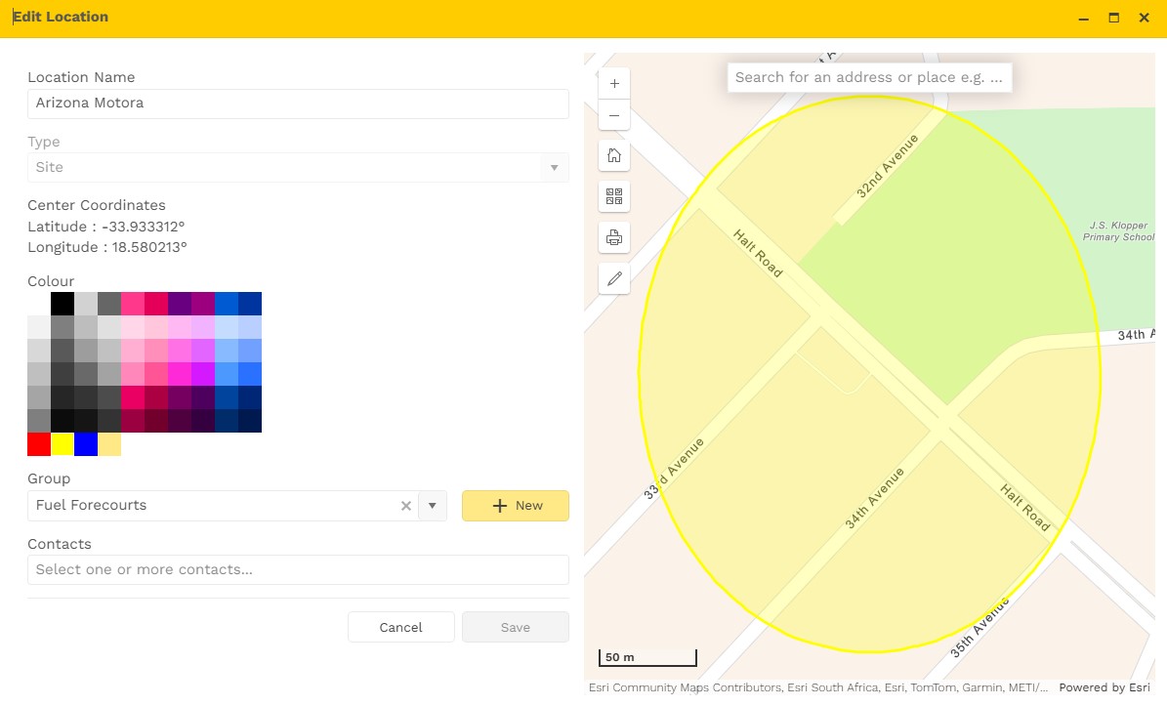
Task: Pick the bright yellow colour swatch
Action: [x=63, y=444]
